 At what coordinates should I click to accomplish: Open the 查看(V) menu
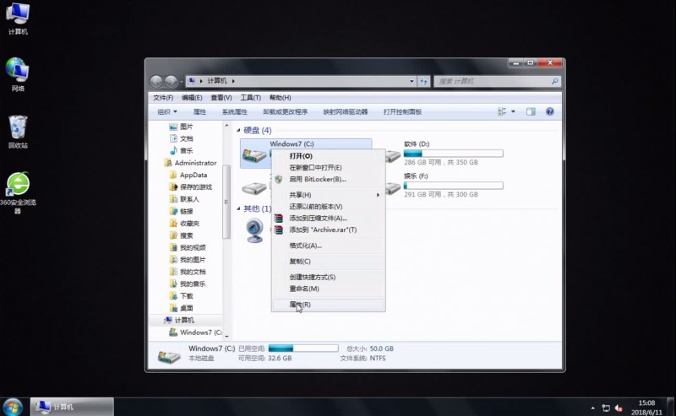click(221, 98)
